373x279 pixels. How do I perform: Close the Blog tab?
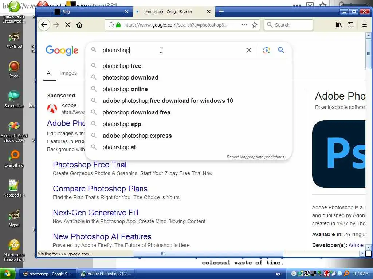(127, 12)
